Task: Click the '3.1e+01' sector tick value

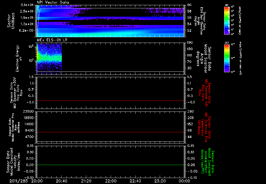Action: [27, 5]
